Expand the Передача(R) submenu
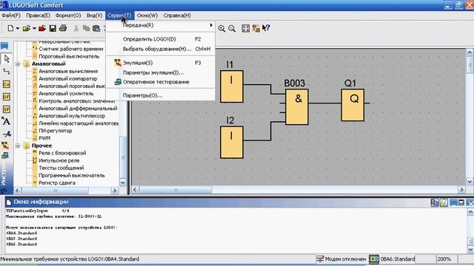Screen dimensions: 474x266 click(x=160, y=25)
